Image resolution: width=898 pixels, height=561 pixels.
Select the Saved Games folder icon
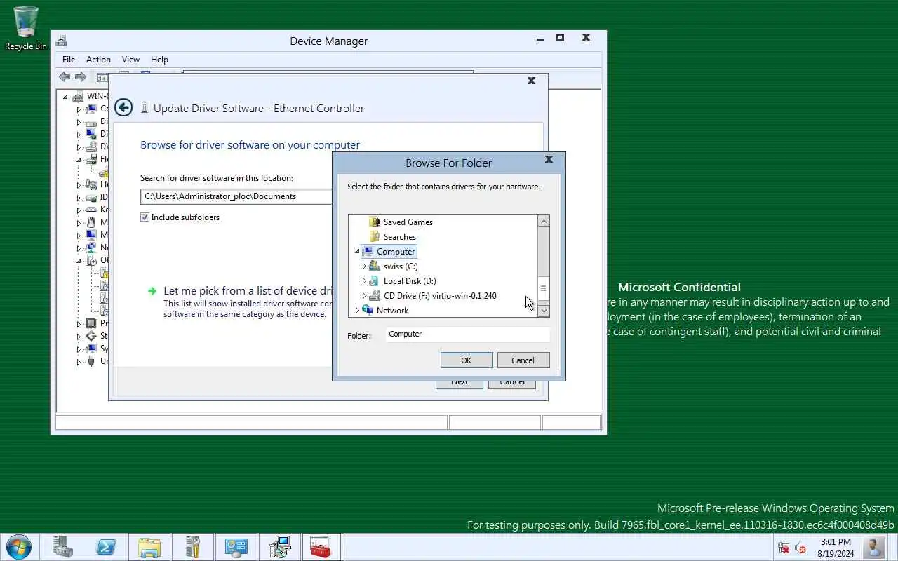pos(374,222)
